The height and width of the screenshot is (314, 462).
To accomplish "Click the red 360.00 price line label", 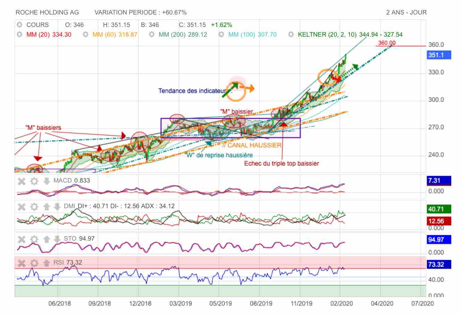I will tap(387, 43).
